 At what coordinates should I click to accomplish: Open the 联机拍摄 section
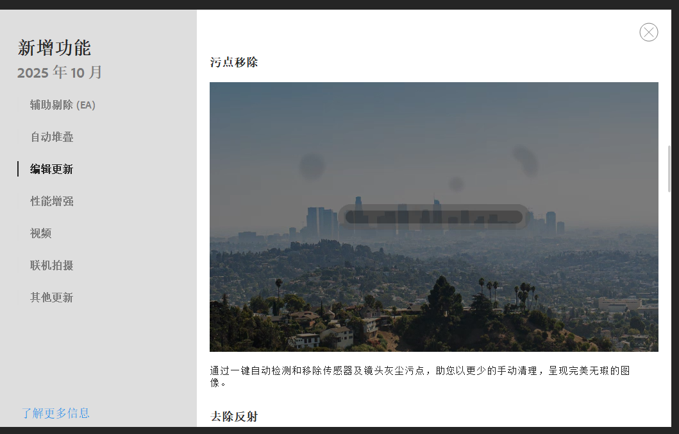pos(51,266)
